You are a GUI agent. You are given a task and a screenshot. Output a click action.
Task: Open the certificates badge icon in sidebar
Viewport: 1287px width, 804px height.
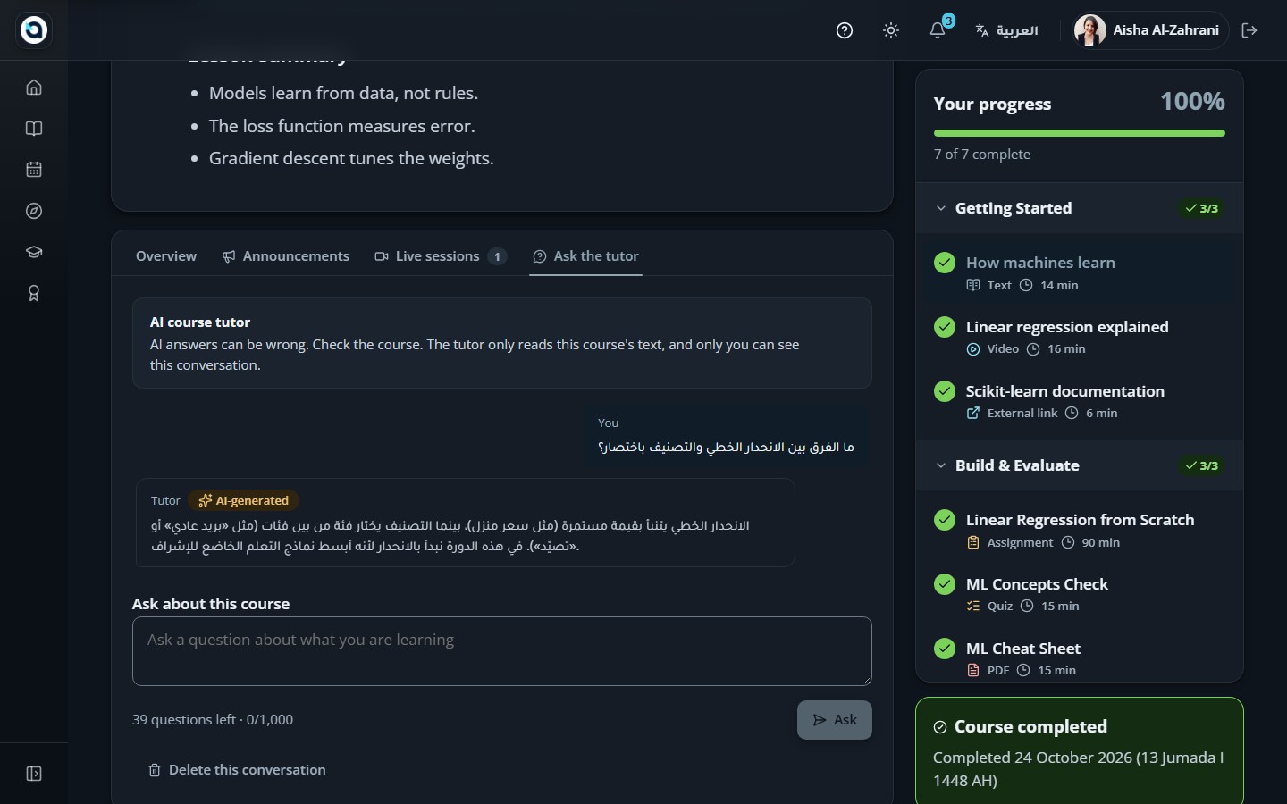pos(34,293)
